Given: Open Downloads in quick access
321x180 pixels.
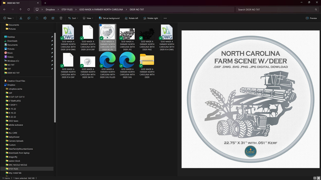Looking at the screenshot, I should (12, 41).
